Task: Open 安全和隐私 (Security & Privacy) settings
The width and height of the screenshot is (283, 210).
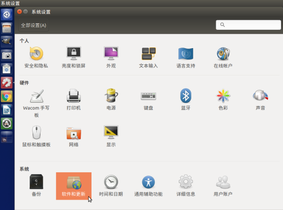Action: [36, 58]
